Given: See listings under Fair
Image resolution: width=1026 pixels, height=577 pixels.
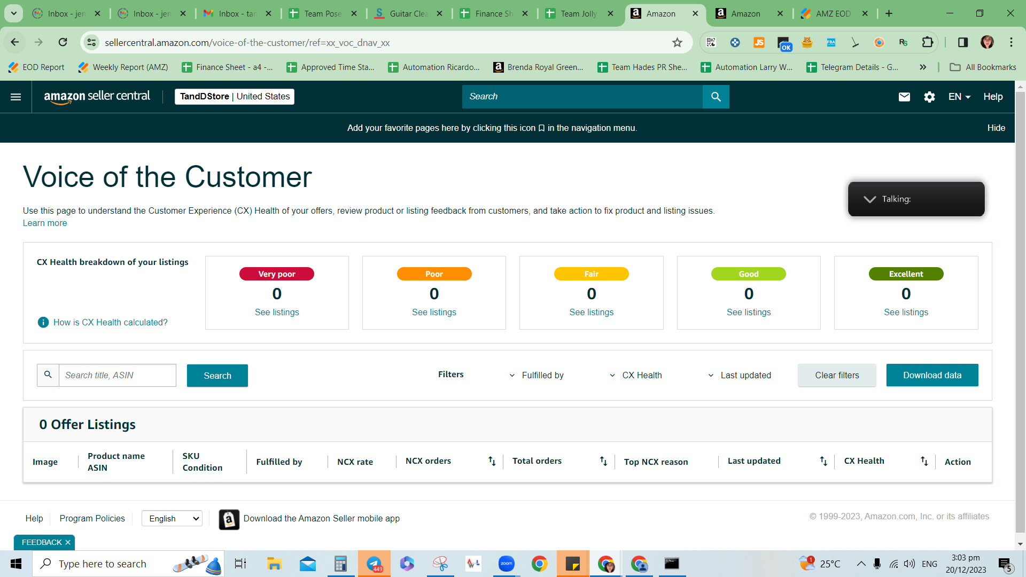Looking at the screenshot, I should (592, 312).
